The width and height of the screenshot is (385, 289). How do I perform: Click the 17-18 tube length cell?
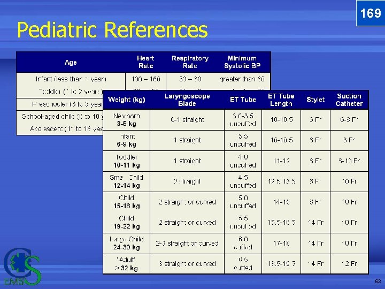(x=281, y=244)
